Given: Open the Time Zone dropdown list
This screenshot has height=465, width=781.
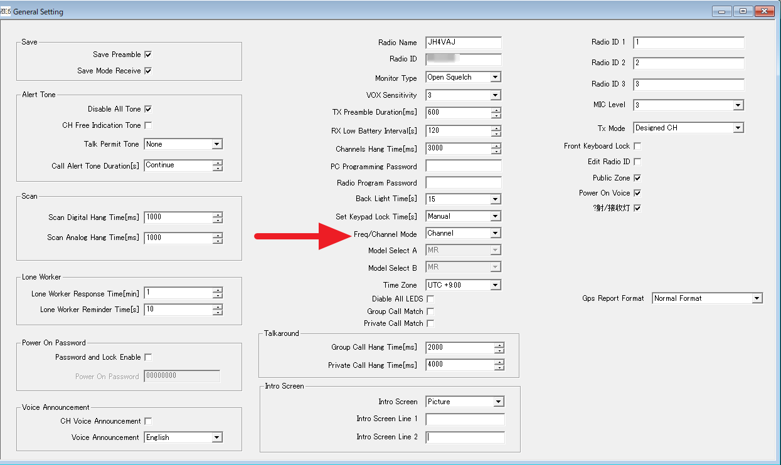Looking at the screenshot, I should tap(496, 285).
